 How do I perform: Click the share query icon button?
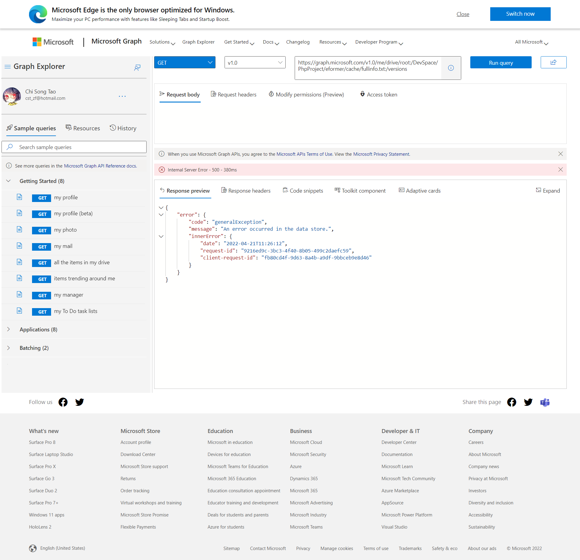(x=553, y=62)
